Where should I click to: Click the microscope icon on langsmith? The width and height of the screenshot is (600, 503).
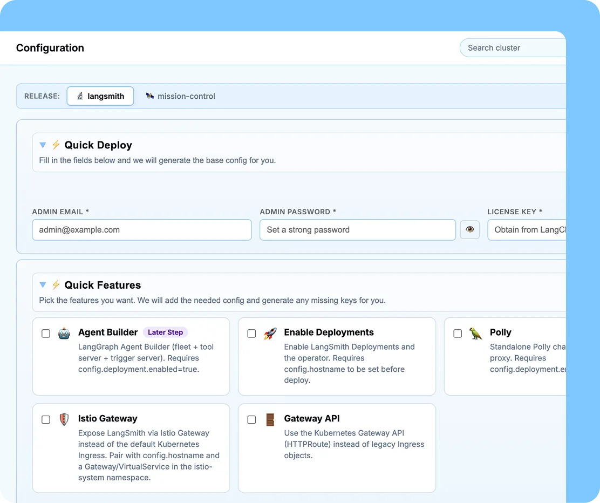pos(80,96)
